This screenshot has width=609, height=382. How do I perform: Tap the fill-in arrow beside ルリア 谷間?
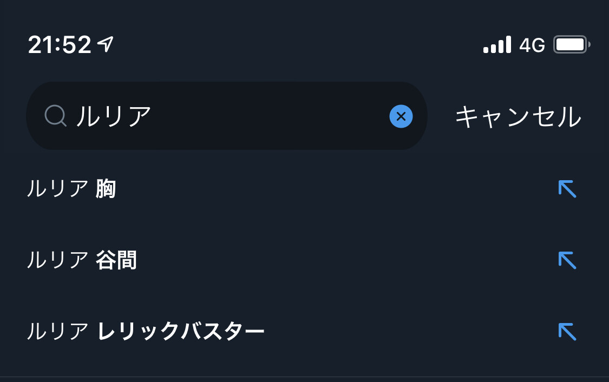(x=567, y=261)
